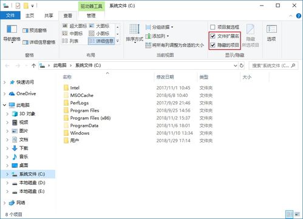Select the 详细信息 details layout view
Screen dimensions: 303x219
[x=101, y=41]
